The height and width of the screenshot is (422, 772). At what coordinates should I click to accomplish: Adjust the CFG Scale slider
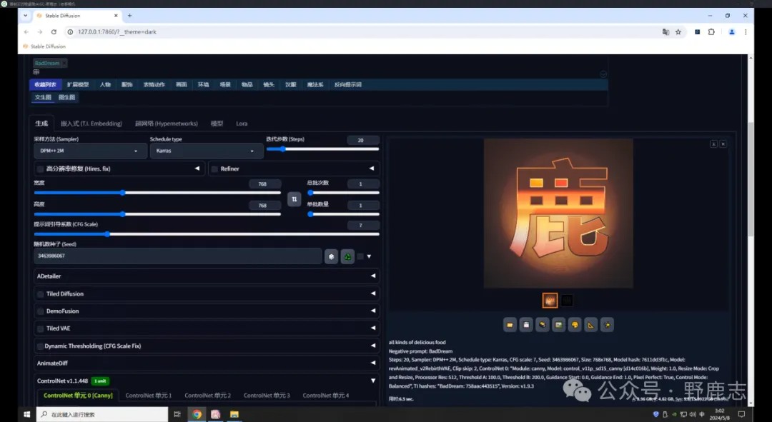207,234
